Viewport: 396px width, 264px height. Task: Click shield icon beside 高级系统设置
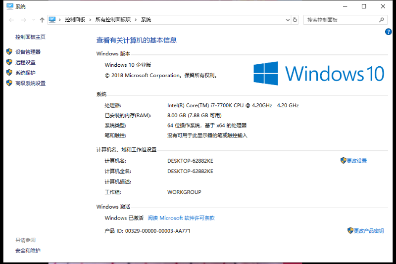point(9,83)
